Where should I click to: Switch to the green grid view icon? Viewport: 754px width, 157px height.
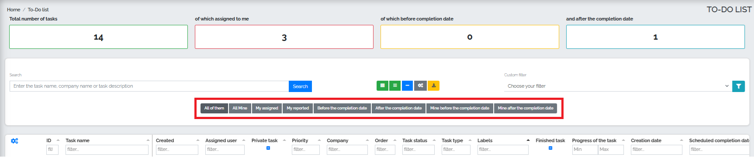pyautogui.click(x=382, y=86)
